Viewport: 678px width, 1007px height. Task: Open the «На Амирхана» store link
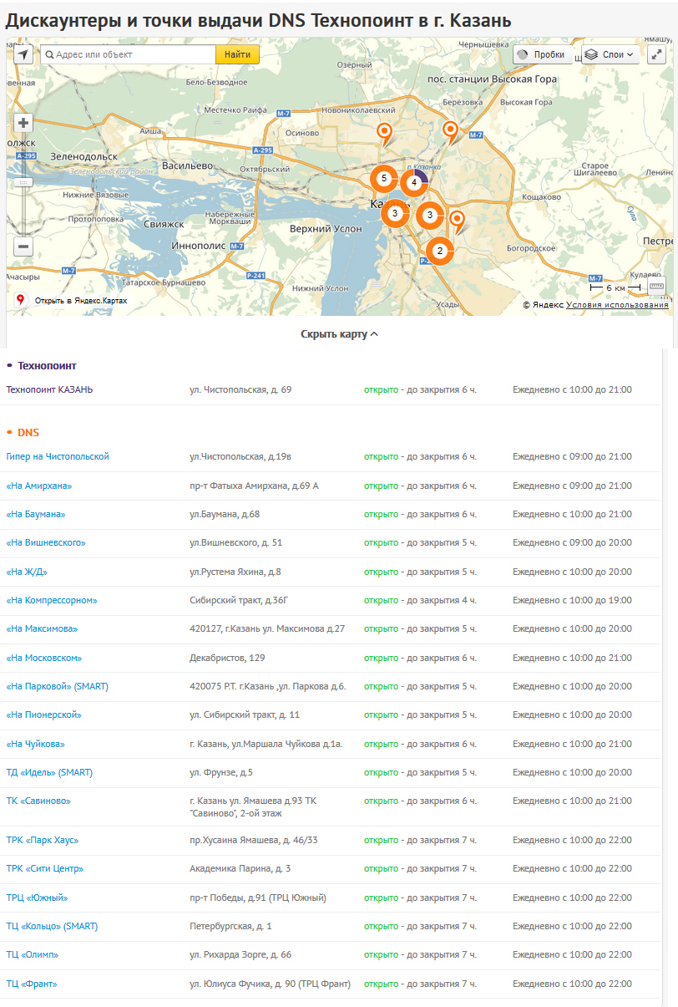coord(38,486)
